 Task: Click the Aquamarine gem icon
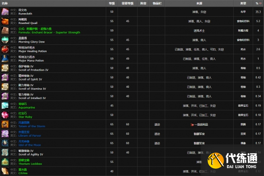[x=5, y=106]
